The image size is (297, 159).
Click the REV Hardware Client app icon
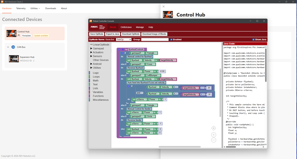click(x=2, y=1)
